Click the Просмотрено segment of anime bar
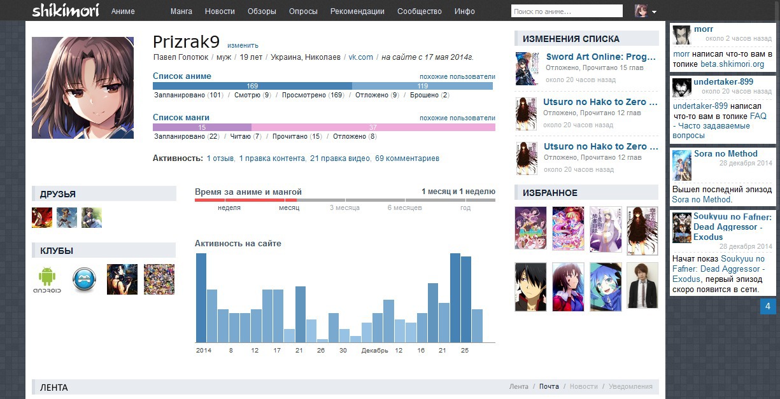Image resolution: width=780 pixels, height=399 pixels. coord(252,86)
